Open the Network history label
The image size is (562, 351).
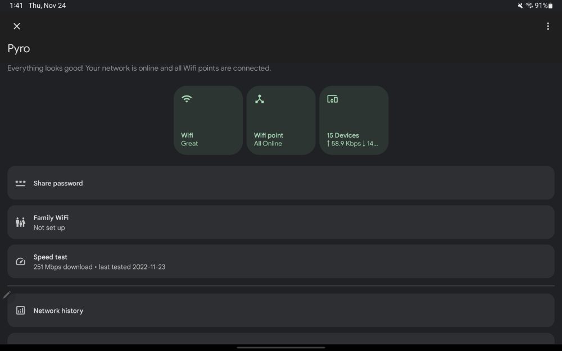pyautogui.click(x=58, y=311)
